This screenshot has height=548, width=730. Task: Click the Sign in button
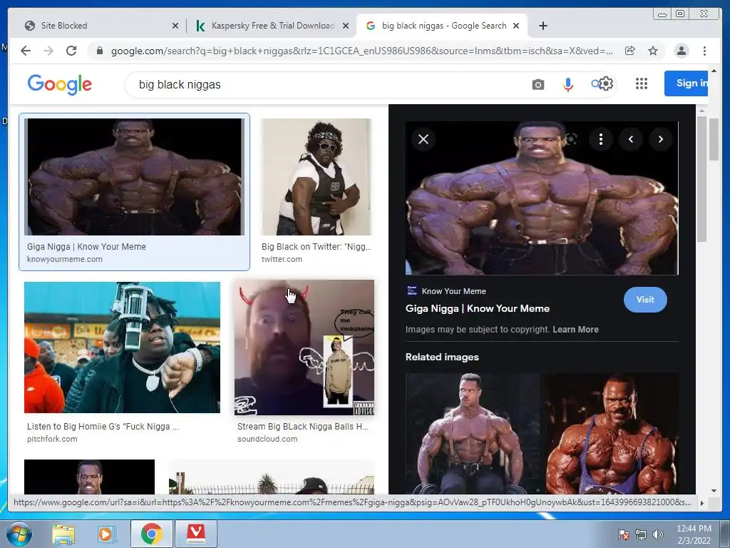tap(687, 83)
